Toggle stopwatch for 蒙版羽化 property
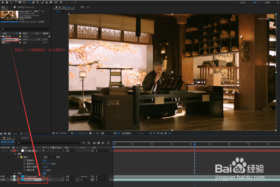 pos(24,164)
